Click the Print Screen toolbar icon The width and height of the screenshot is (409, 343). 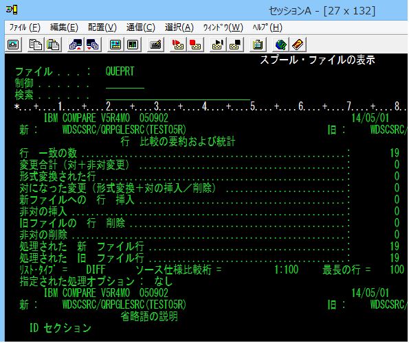[13, 45]
